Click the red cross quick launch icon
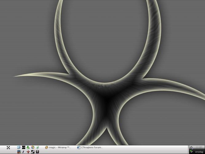This screenshot has height=154, width=205. (28, 152)
